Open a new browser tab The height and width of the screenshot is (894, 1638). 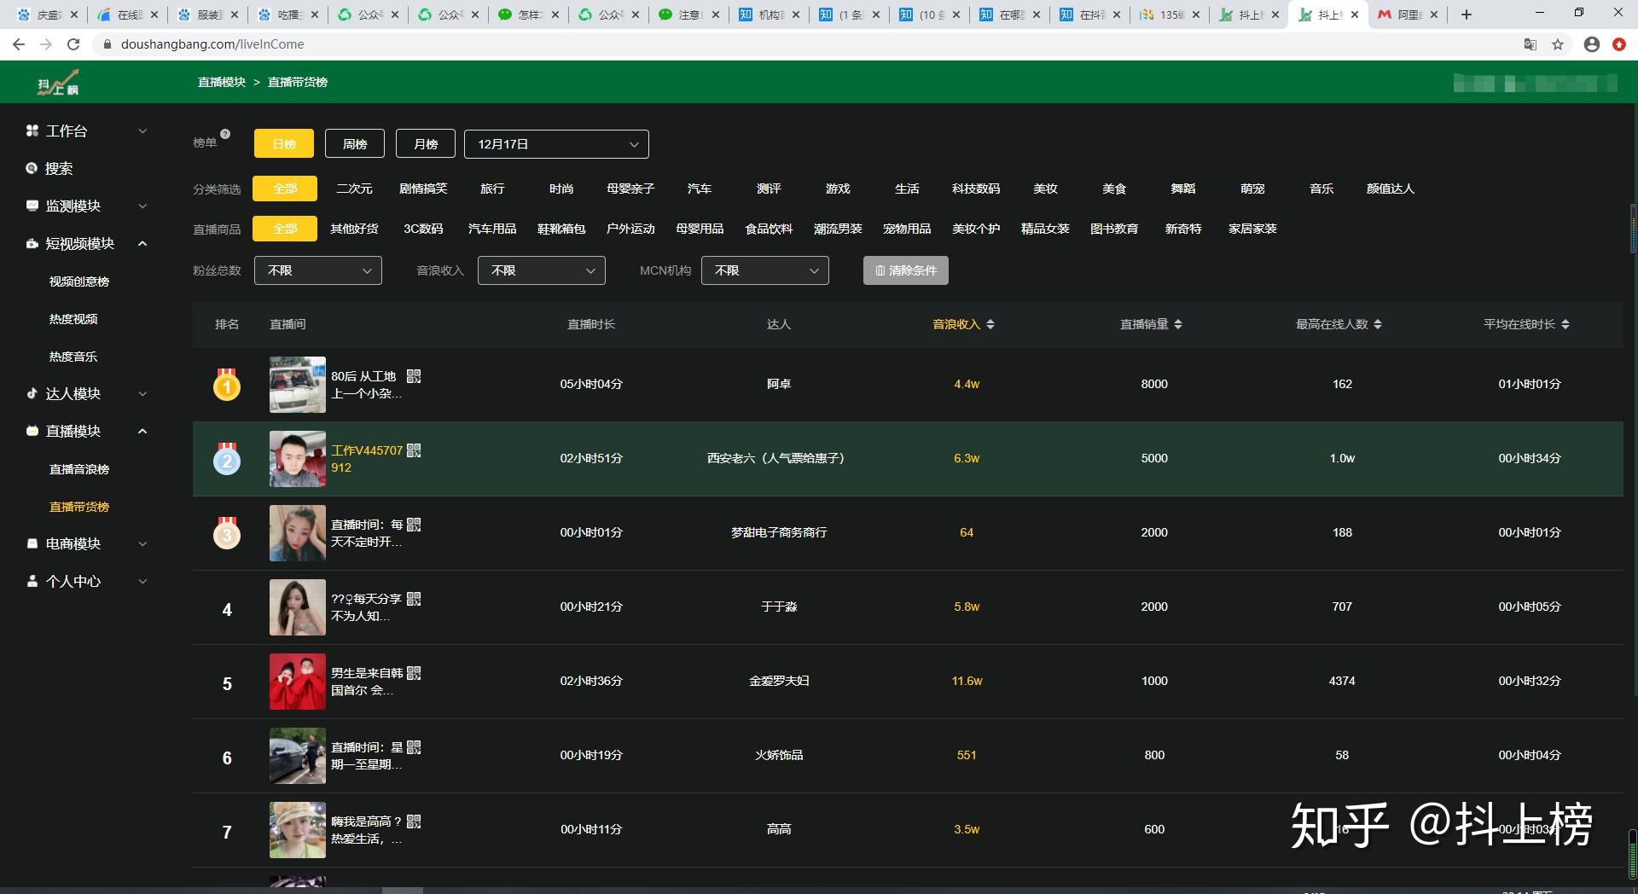pyautogui.click(x=1467, y=15)
